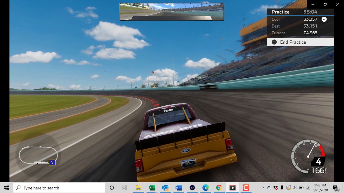Viewport: 344px width, 193px height.
Task: Open the Action Center notifications icon
Action: 336,188
